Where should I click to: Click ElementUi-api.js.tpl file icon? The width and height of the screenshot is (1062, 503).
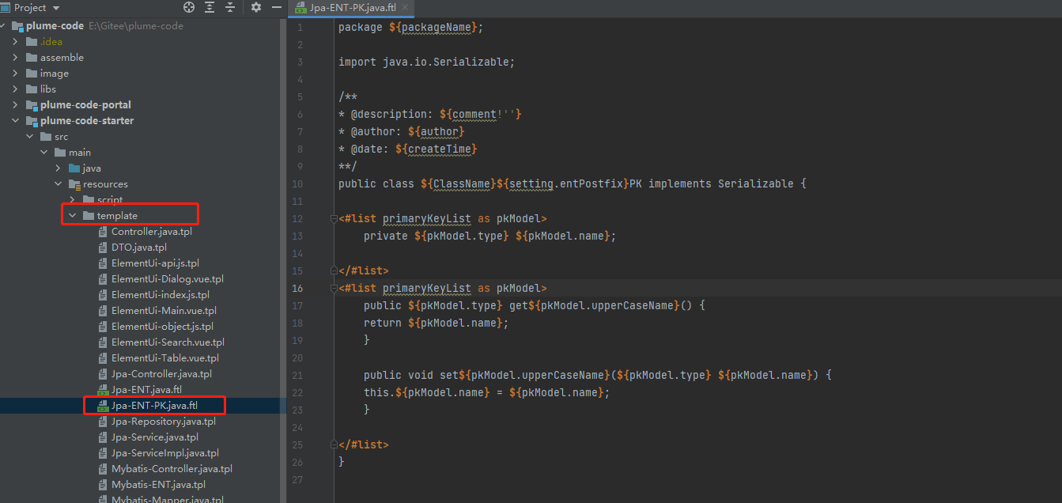[x=103, y=263]
